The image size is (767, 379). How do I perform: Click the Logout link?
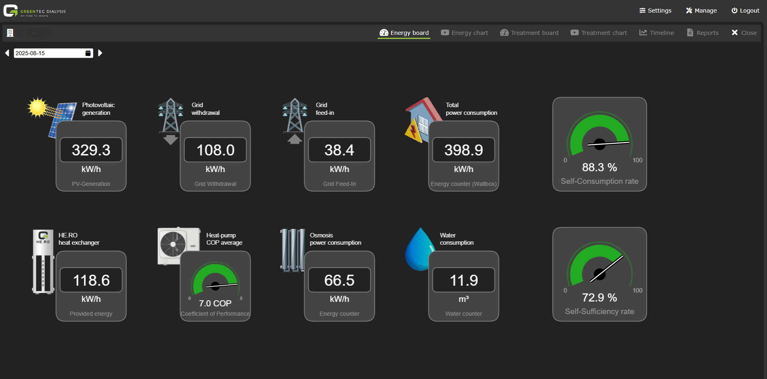point(745,11)
